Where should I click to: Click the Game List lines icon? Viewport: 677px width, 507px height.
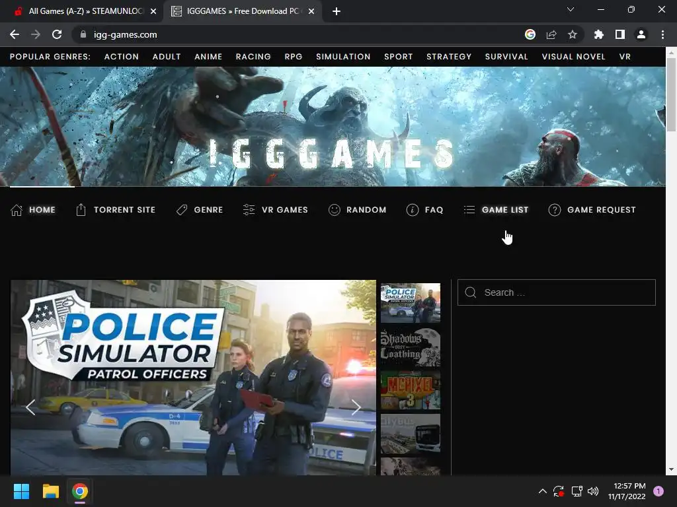coord(469,209)
